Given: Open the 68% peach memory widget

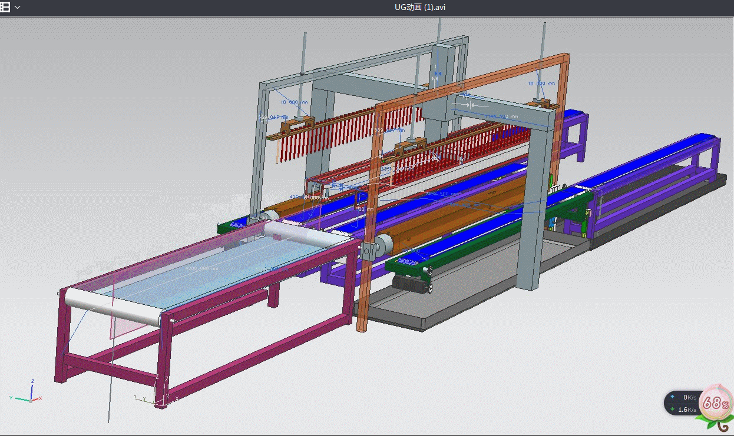Looking at the screenshot, I should pyautogui.click(x=714, y=403).
